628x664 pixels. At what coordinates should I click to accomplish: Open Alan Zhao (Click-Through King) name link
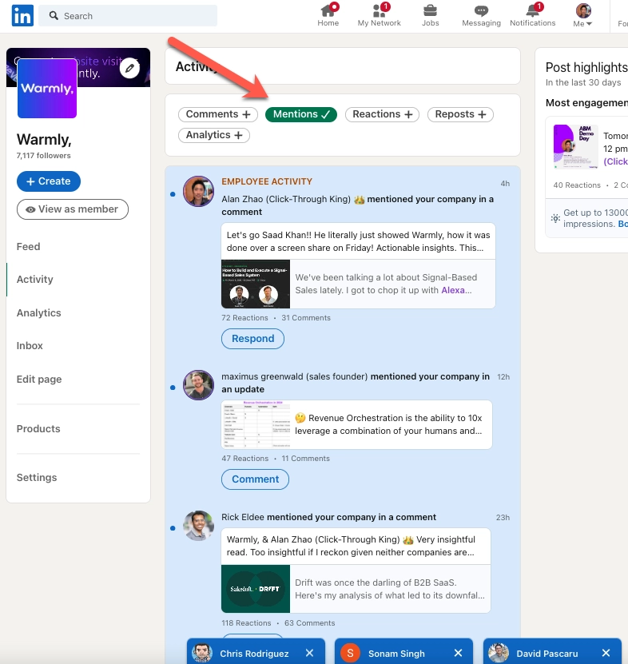287,199
